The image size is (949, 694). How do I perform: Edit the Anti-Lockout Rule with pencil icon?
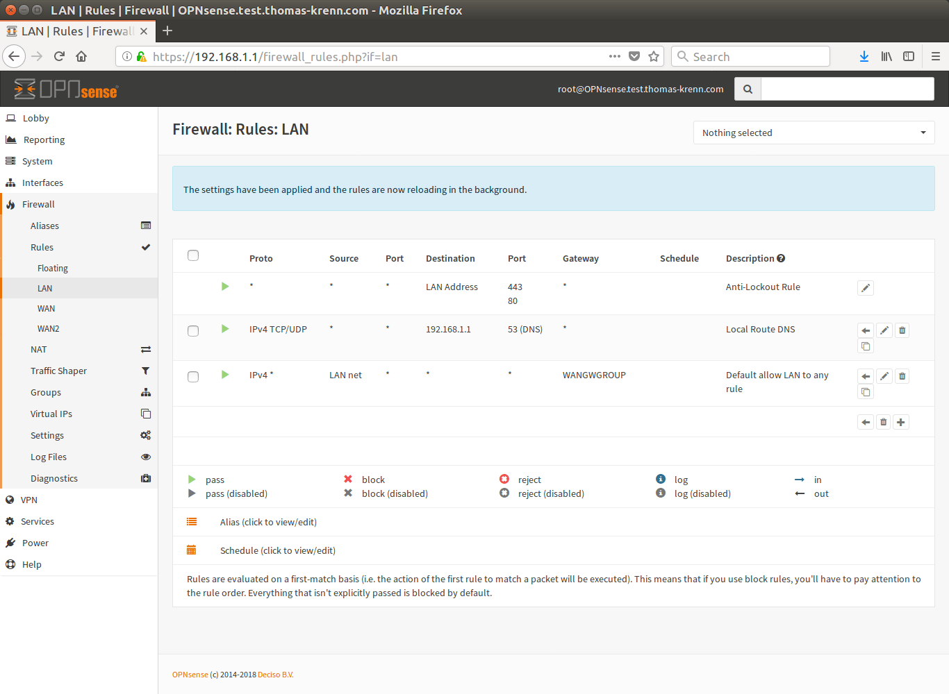click(865, 288)
